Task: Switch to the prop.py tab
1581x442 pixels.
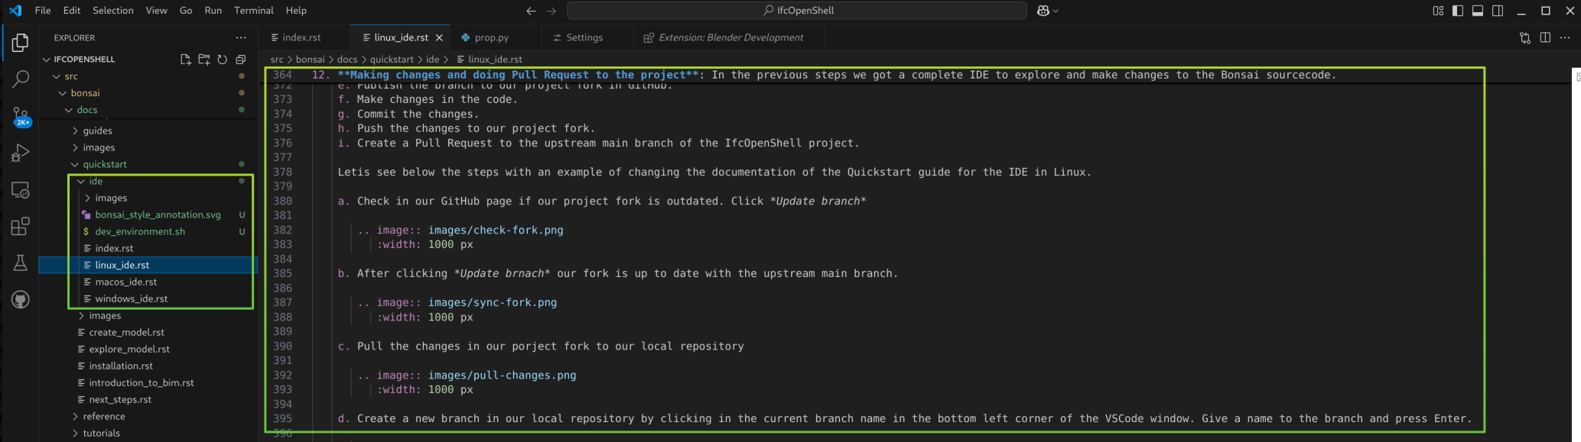Action: click(x=492, y=37)
